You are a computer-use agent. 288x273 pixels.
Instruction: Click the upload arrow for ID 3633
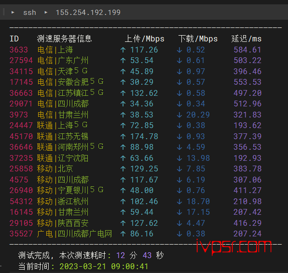point(123,50)
